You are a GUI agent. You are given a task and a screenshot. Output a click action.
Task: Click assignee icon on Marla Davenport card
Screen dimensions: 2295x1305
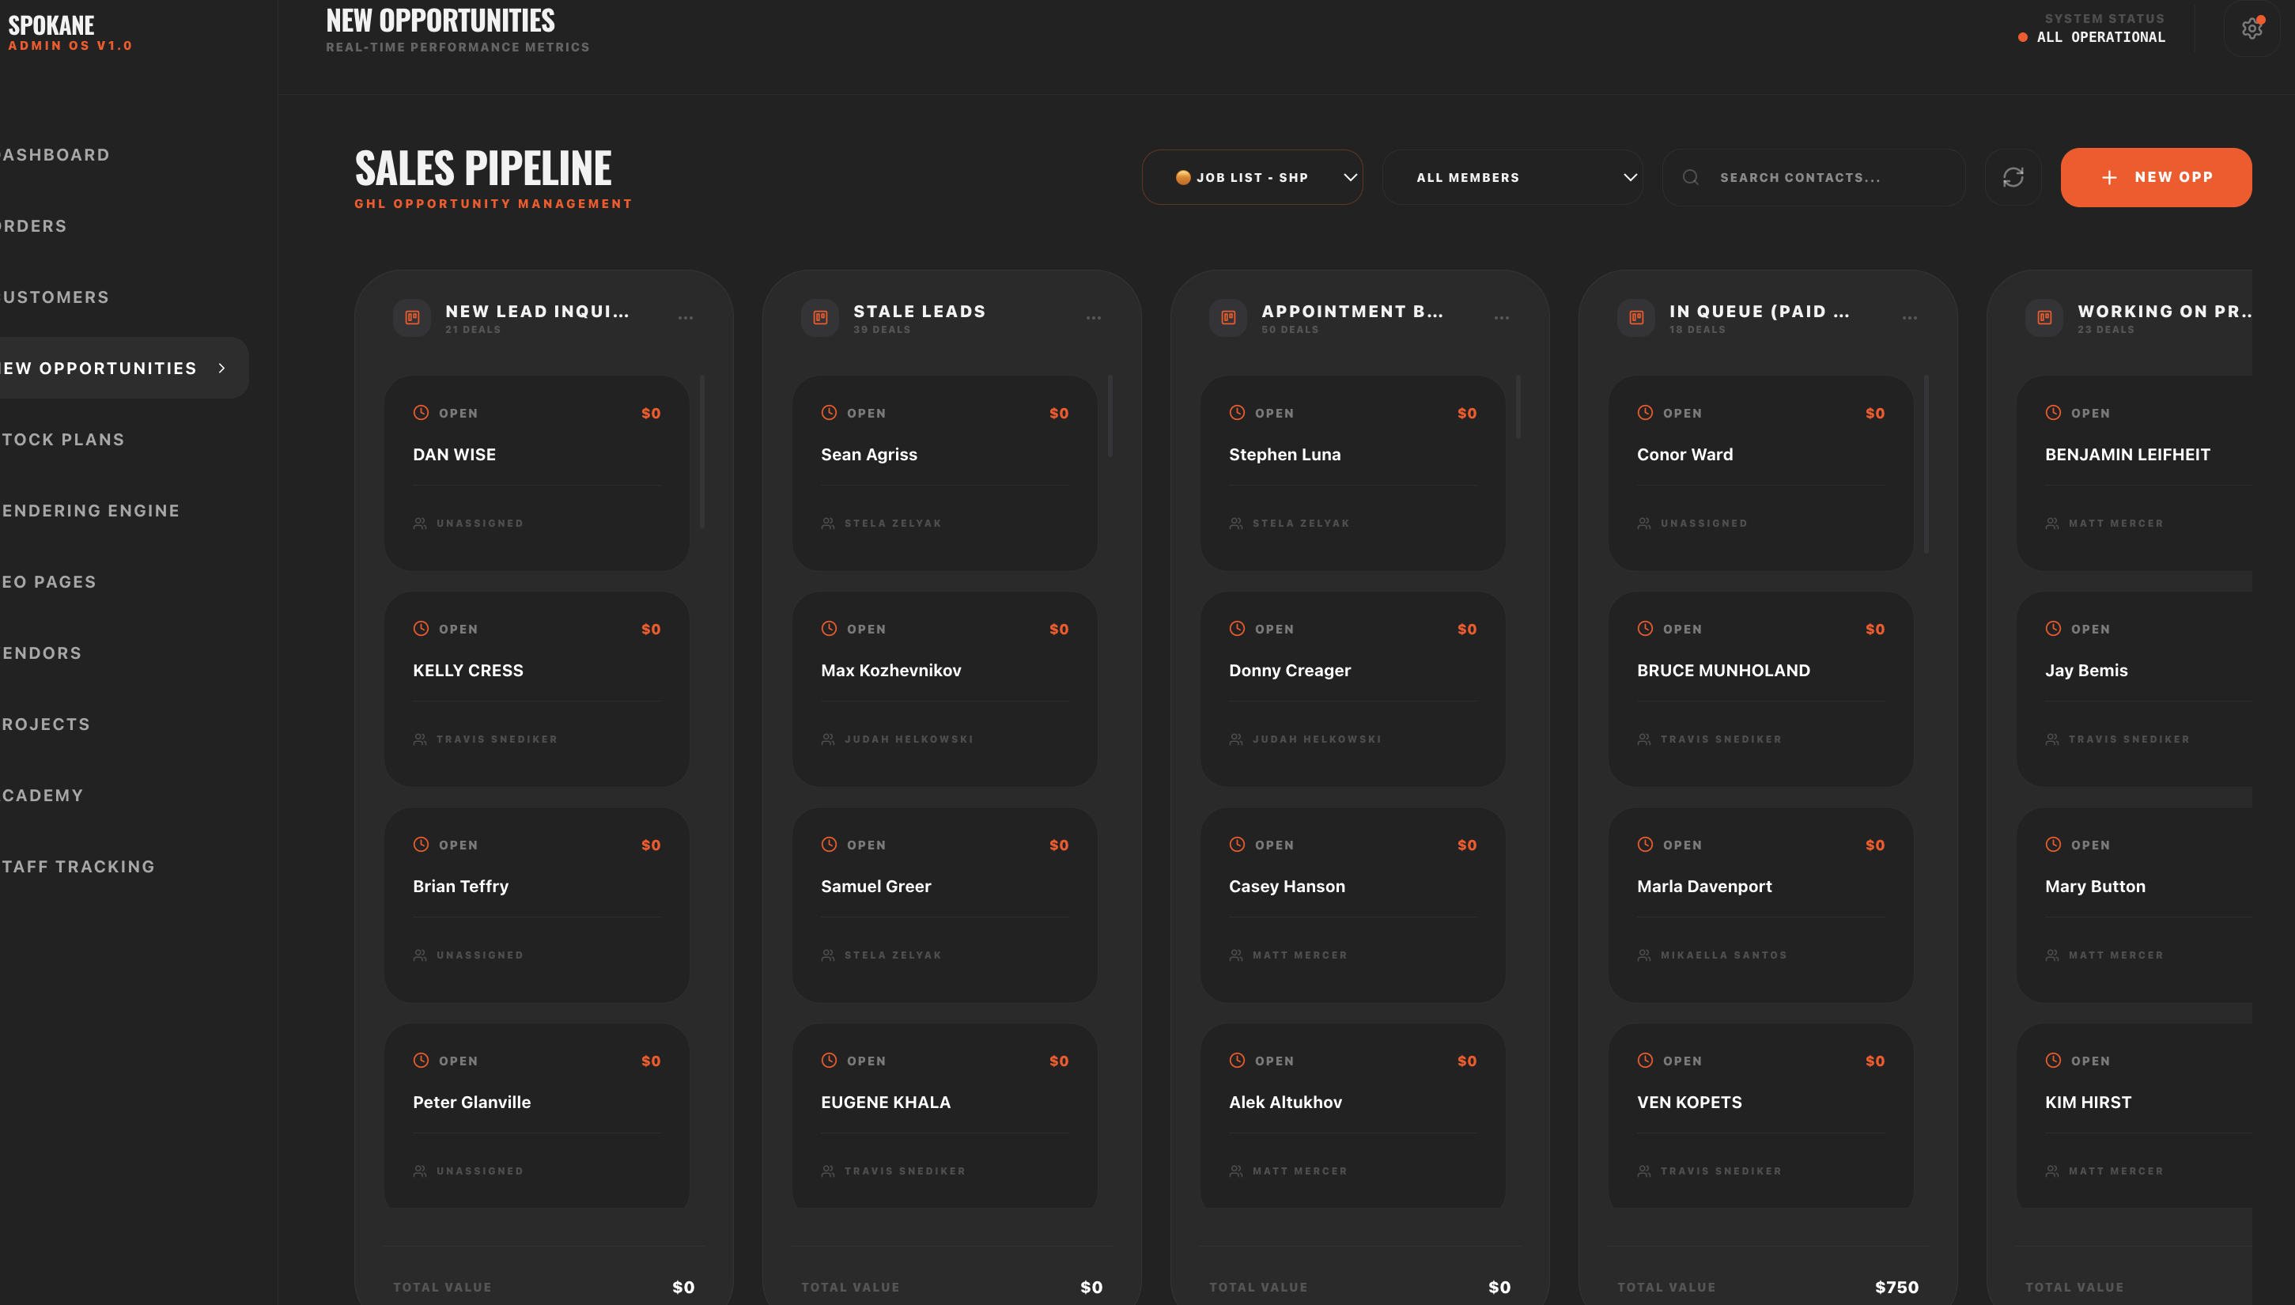click(1644, 955)
